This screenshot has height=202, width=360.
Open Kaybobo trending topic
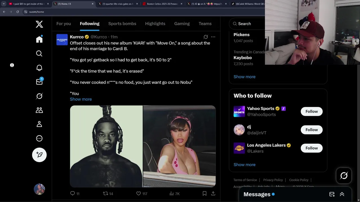tap(242, 58)
